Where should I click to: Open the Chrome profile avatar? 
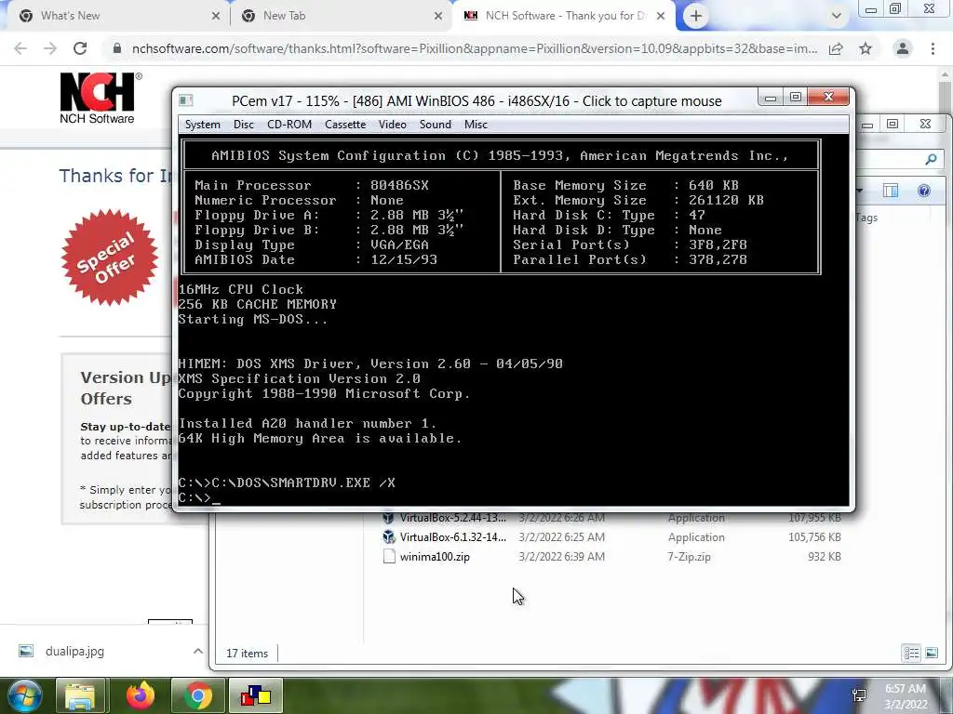903,48
